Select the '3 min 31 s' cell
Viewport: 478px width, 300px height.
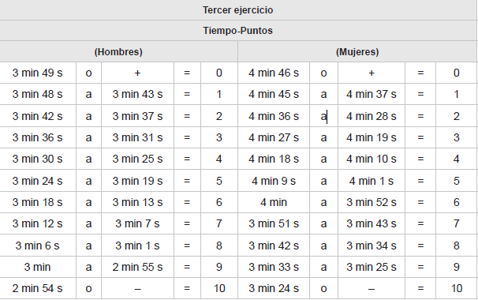[137, 137]
